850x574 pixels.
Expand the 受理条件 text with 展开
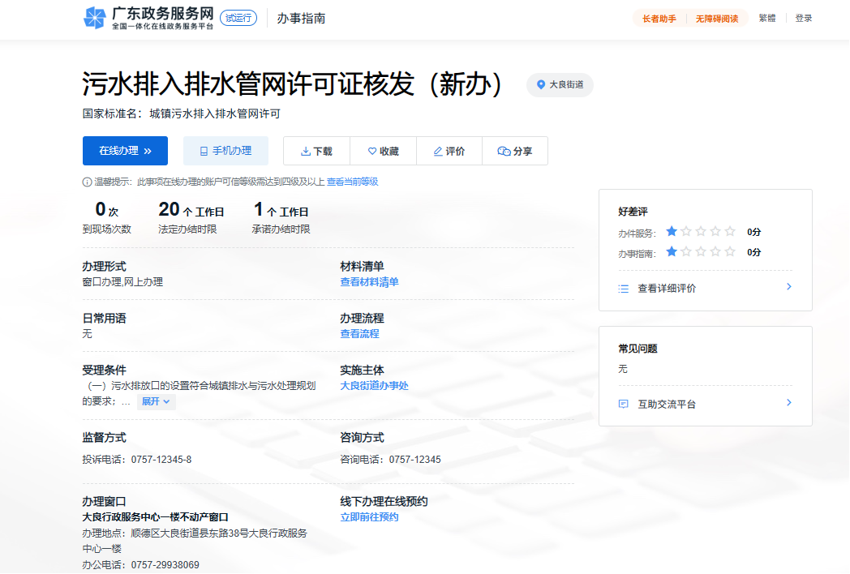tap(156, 401)
